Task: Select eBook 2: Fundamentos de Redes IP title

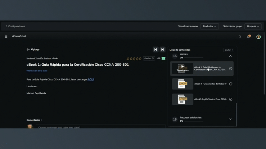Action: point(210,84)
